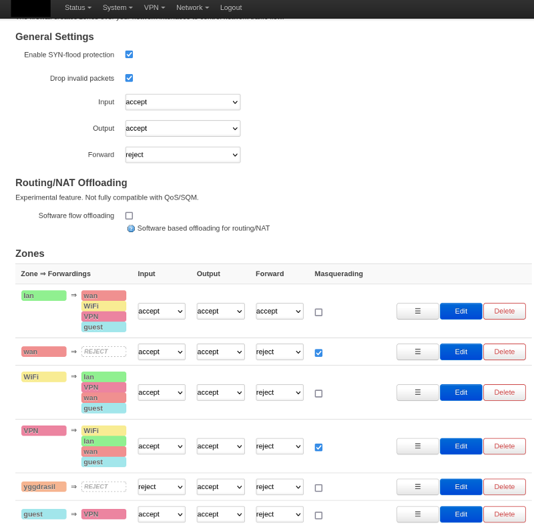Open yggdrasil zone Input dropdown
The width and height of the screenshot is (534, 527).
(162, 487)
